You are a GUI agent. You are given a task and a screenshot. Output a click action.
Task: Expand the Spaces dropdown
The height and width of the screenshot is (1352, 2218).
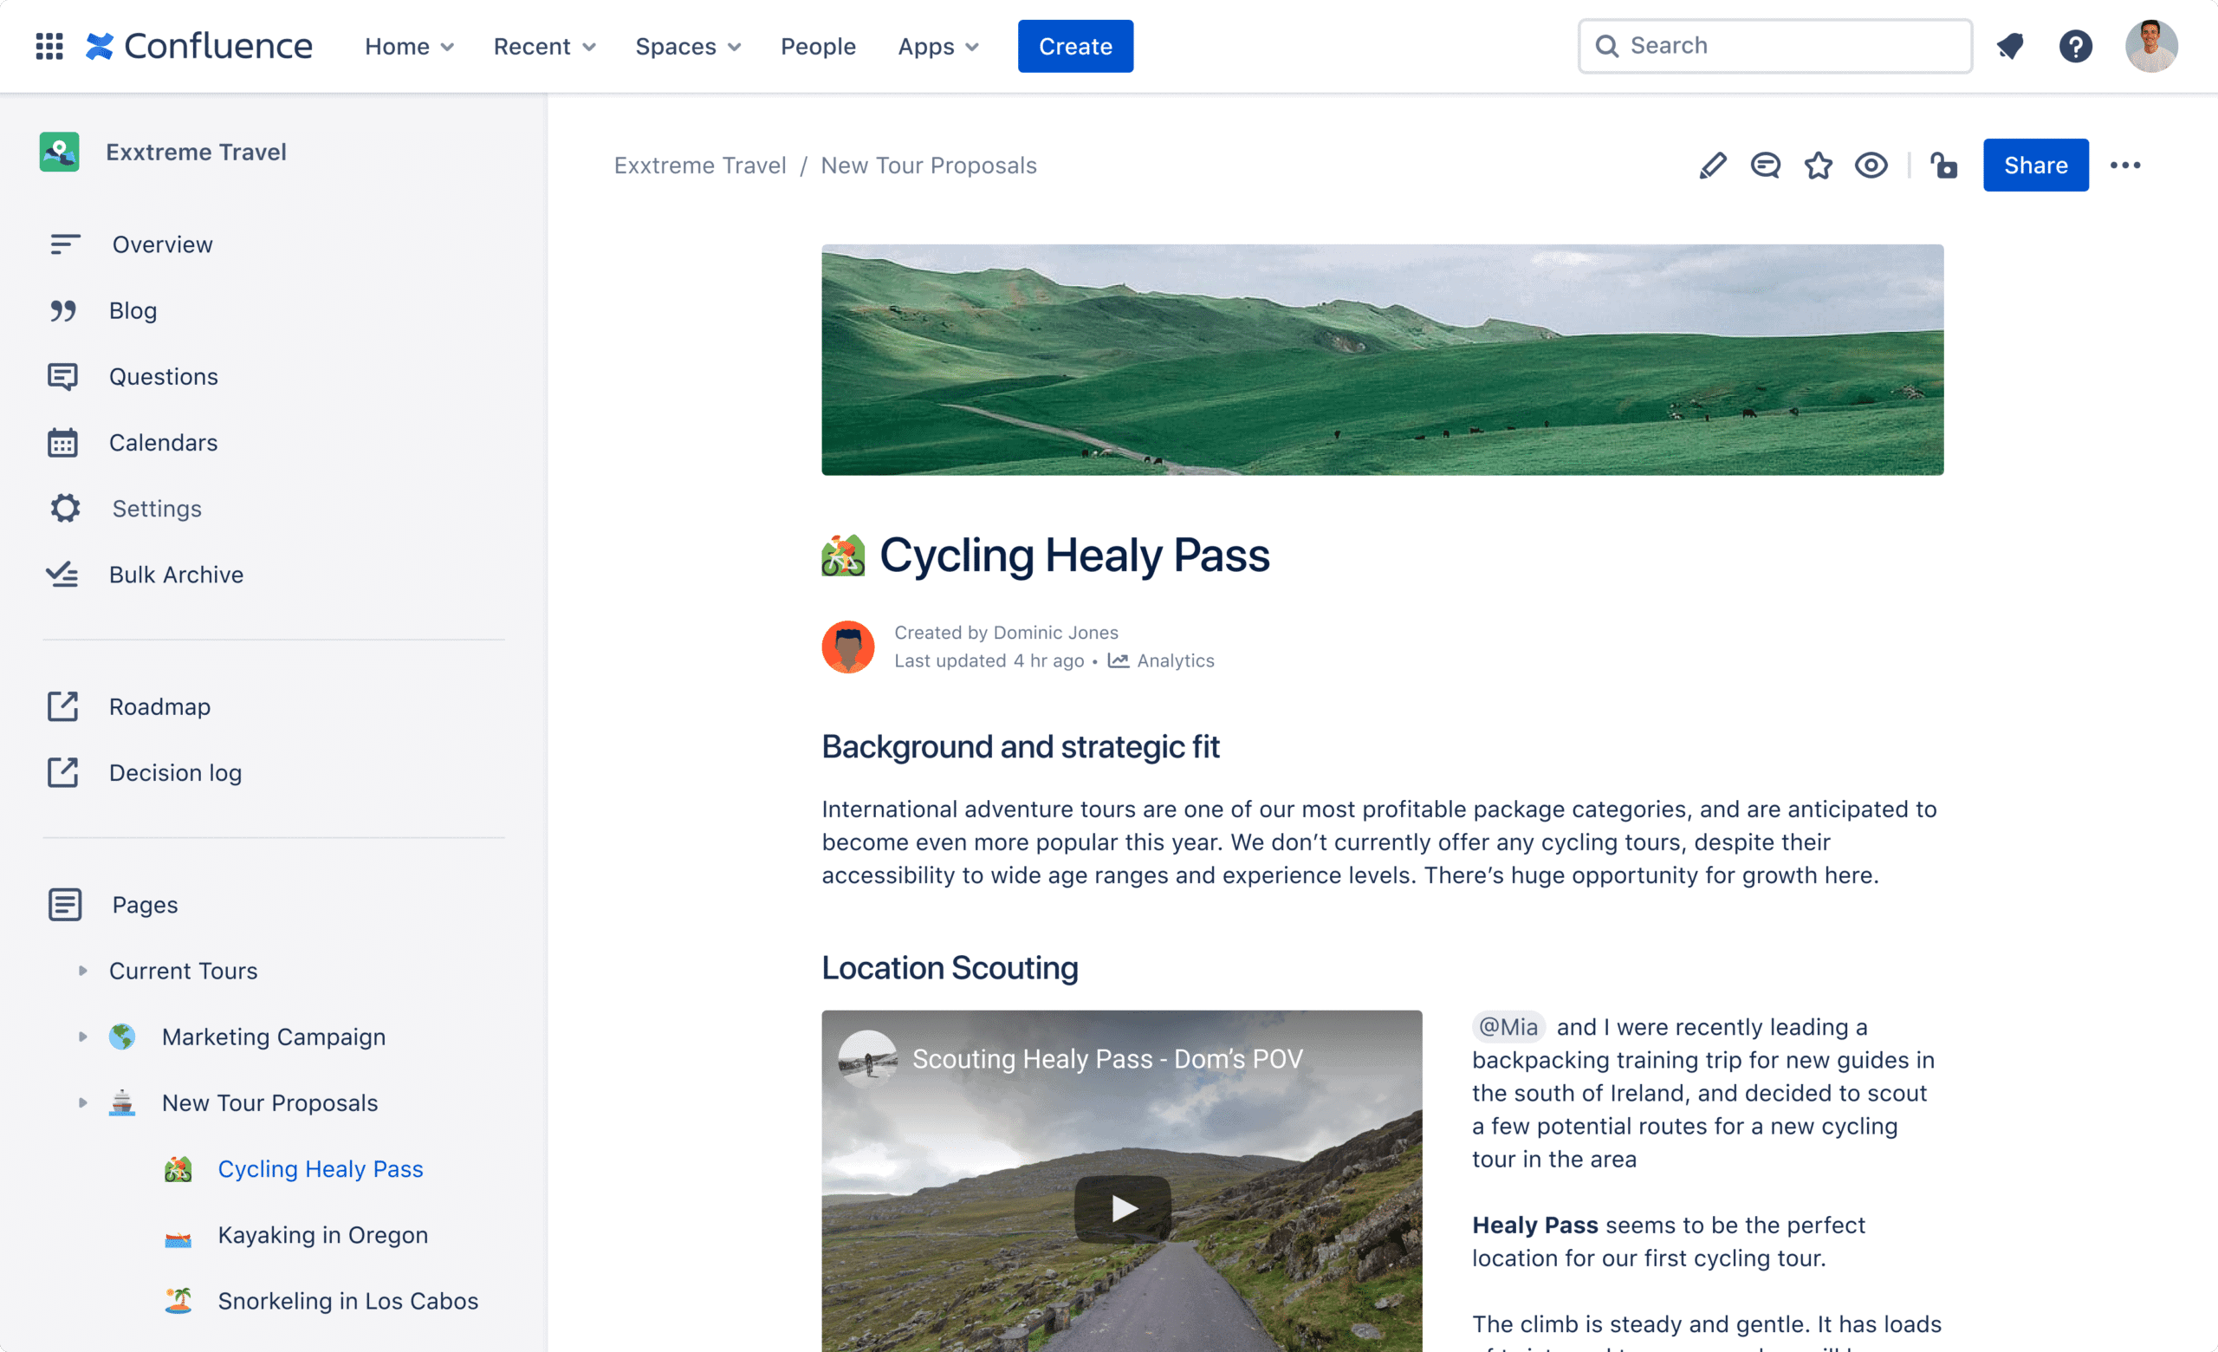coord(688,46)
